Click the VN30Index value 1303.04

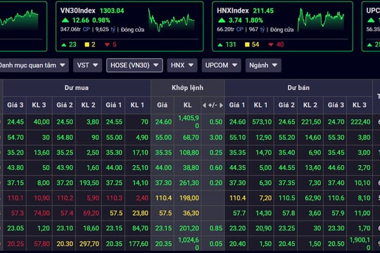(x=112, y=11)
